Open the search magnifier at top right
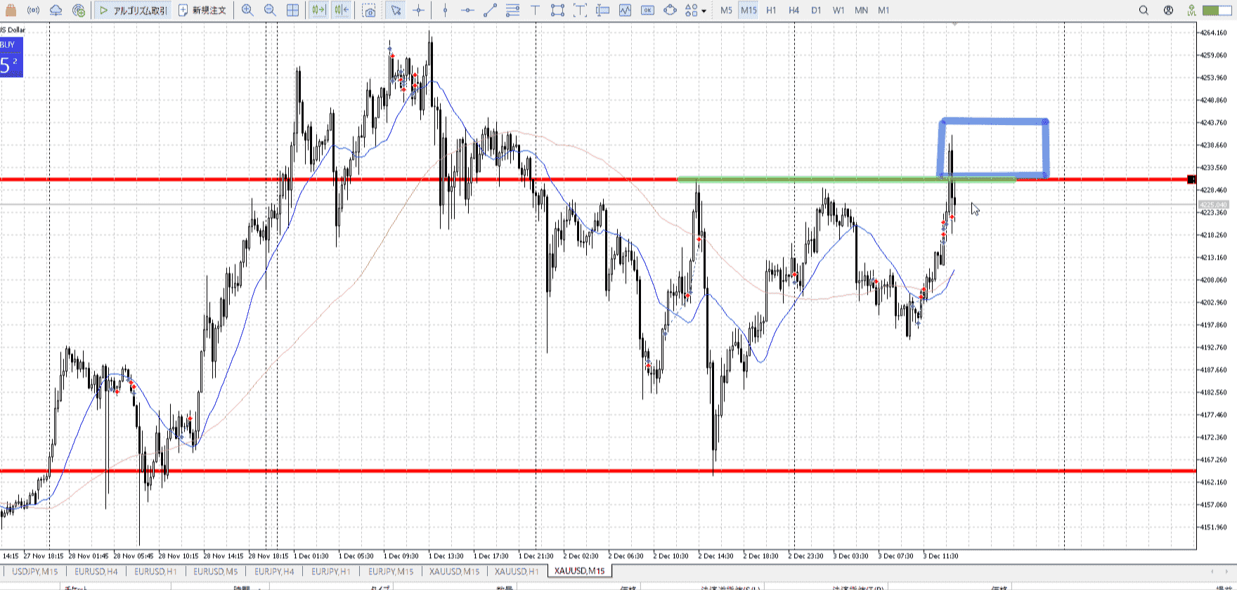 point(1144,11)
